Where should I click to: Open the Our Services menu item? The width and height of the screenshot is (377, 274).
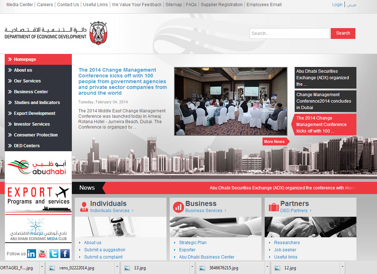27,81
